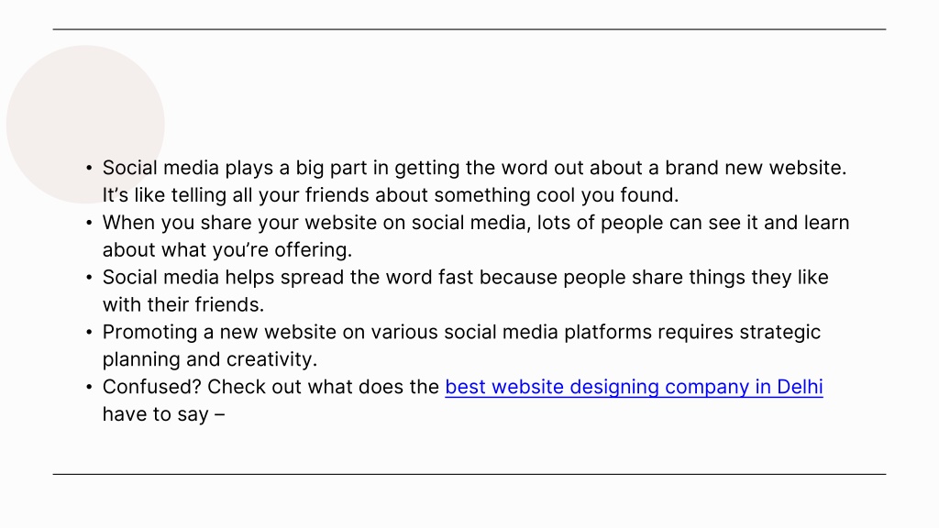Click the line 'When you share your website'
The height and width of the screenshot is (528, 939).
476,223
